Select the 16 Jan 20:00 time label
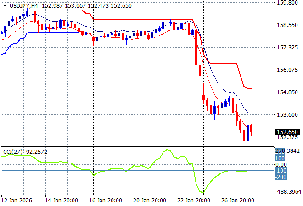The width and height of the screenshot is (303, 206). (x=106, y=201)
